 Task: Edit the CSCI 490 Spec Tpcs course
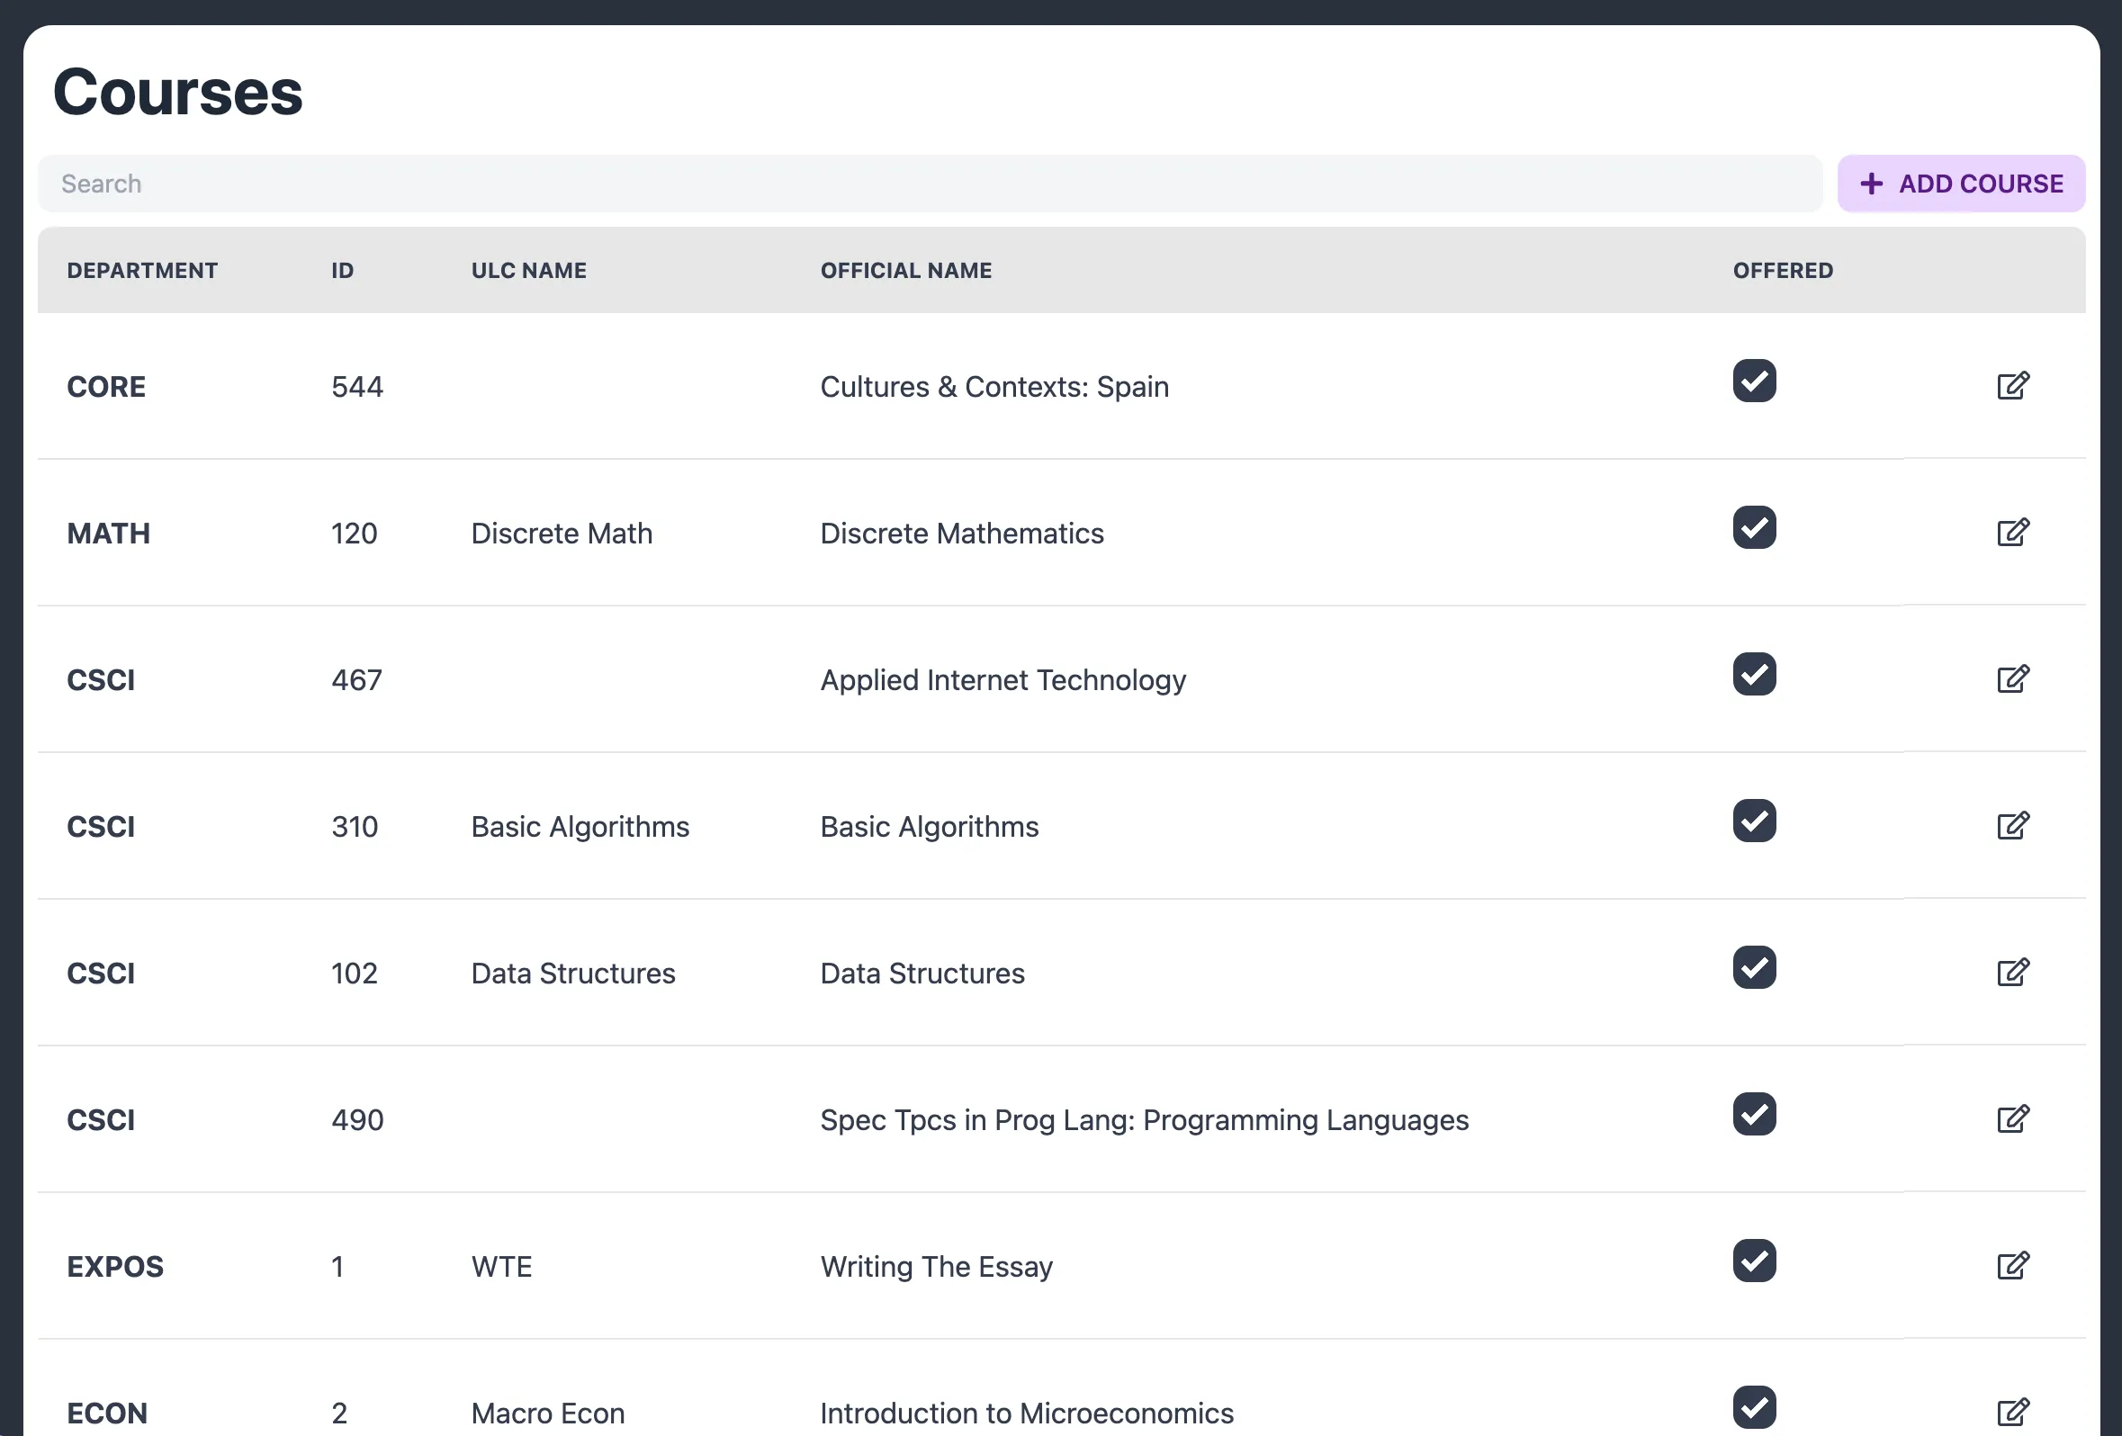[x=2014, y=1120]
